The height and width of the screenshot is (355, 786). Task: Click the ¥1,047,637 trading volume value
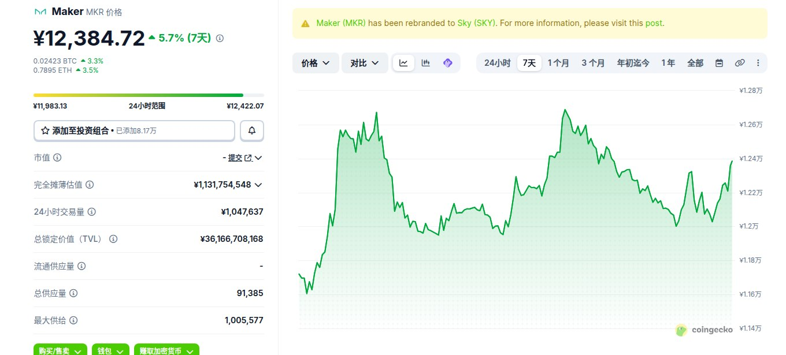click(x=242, y=212)
